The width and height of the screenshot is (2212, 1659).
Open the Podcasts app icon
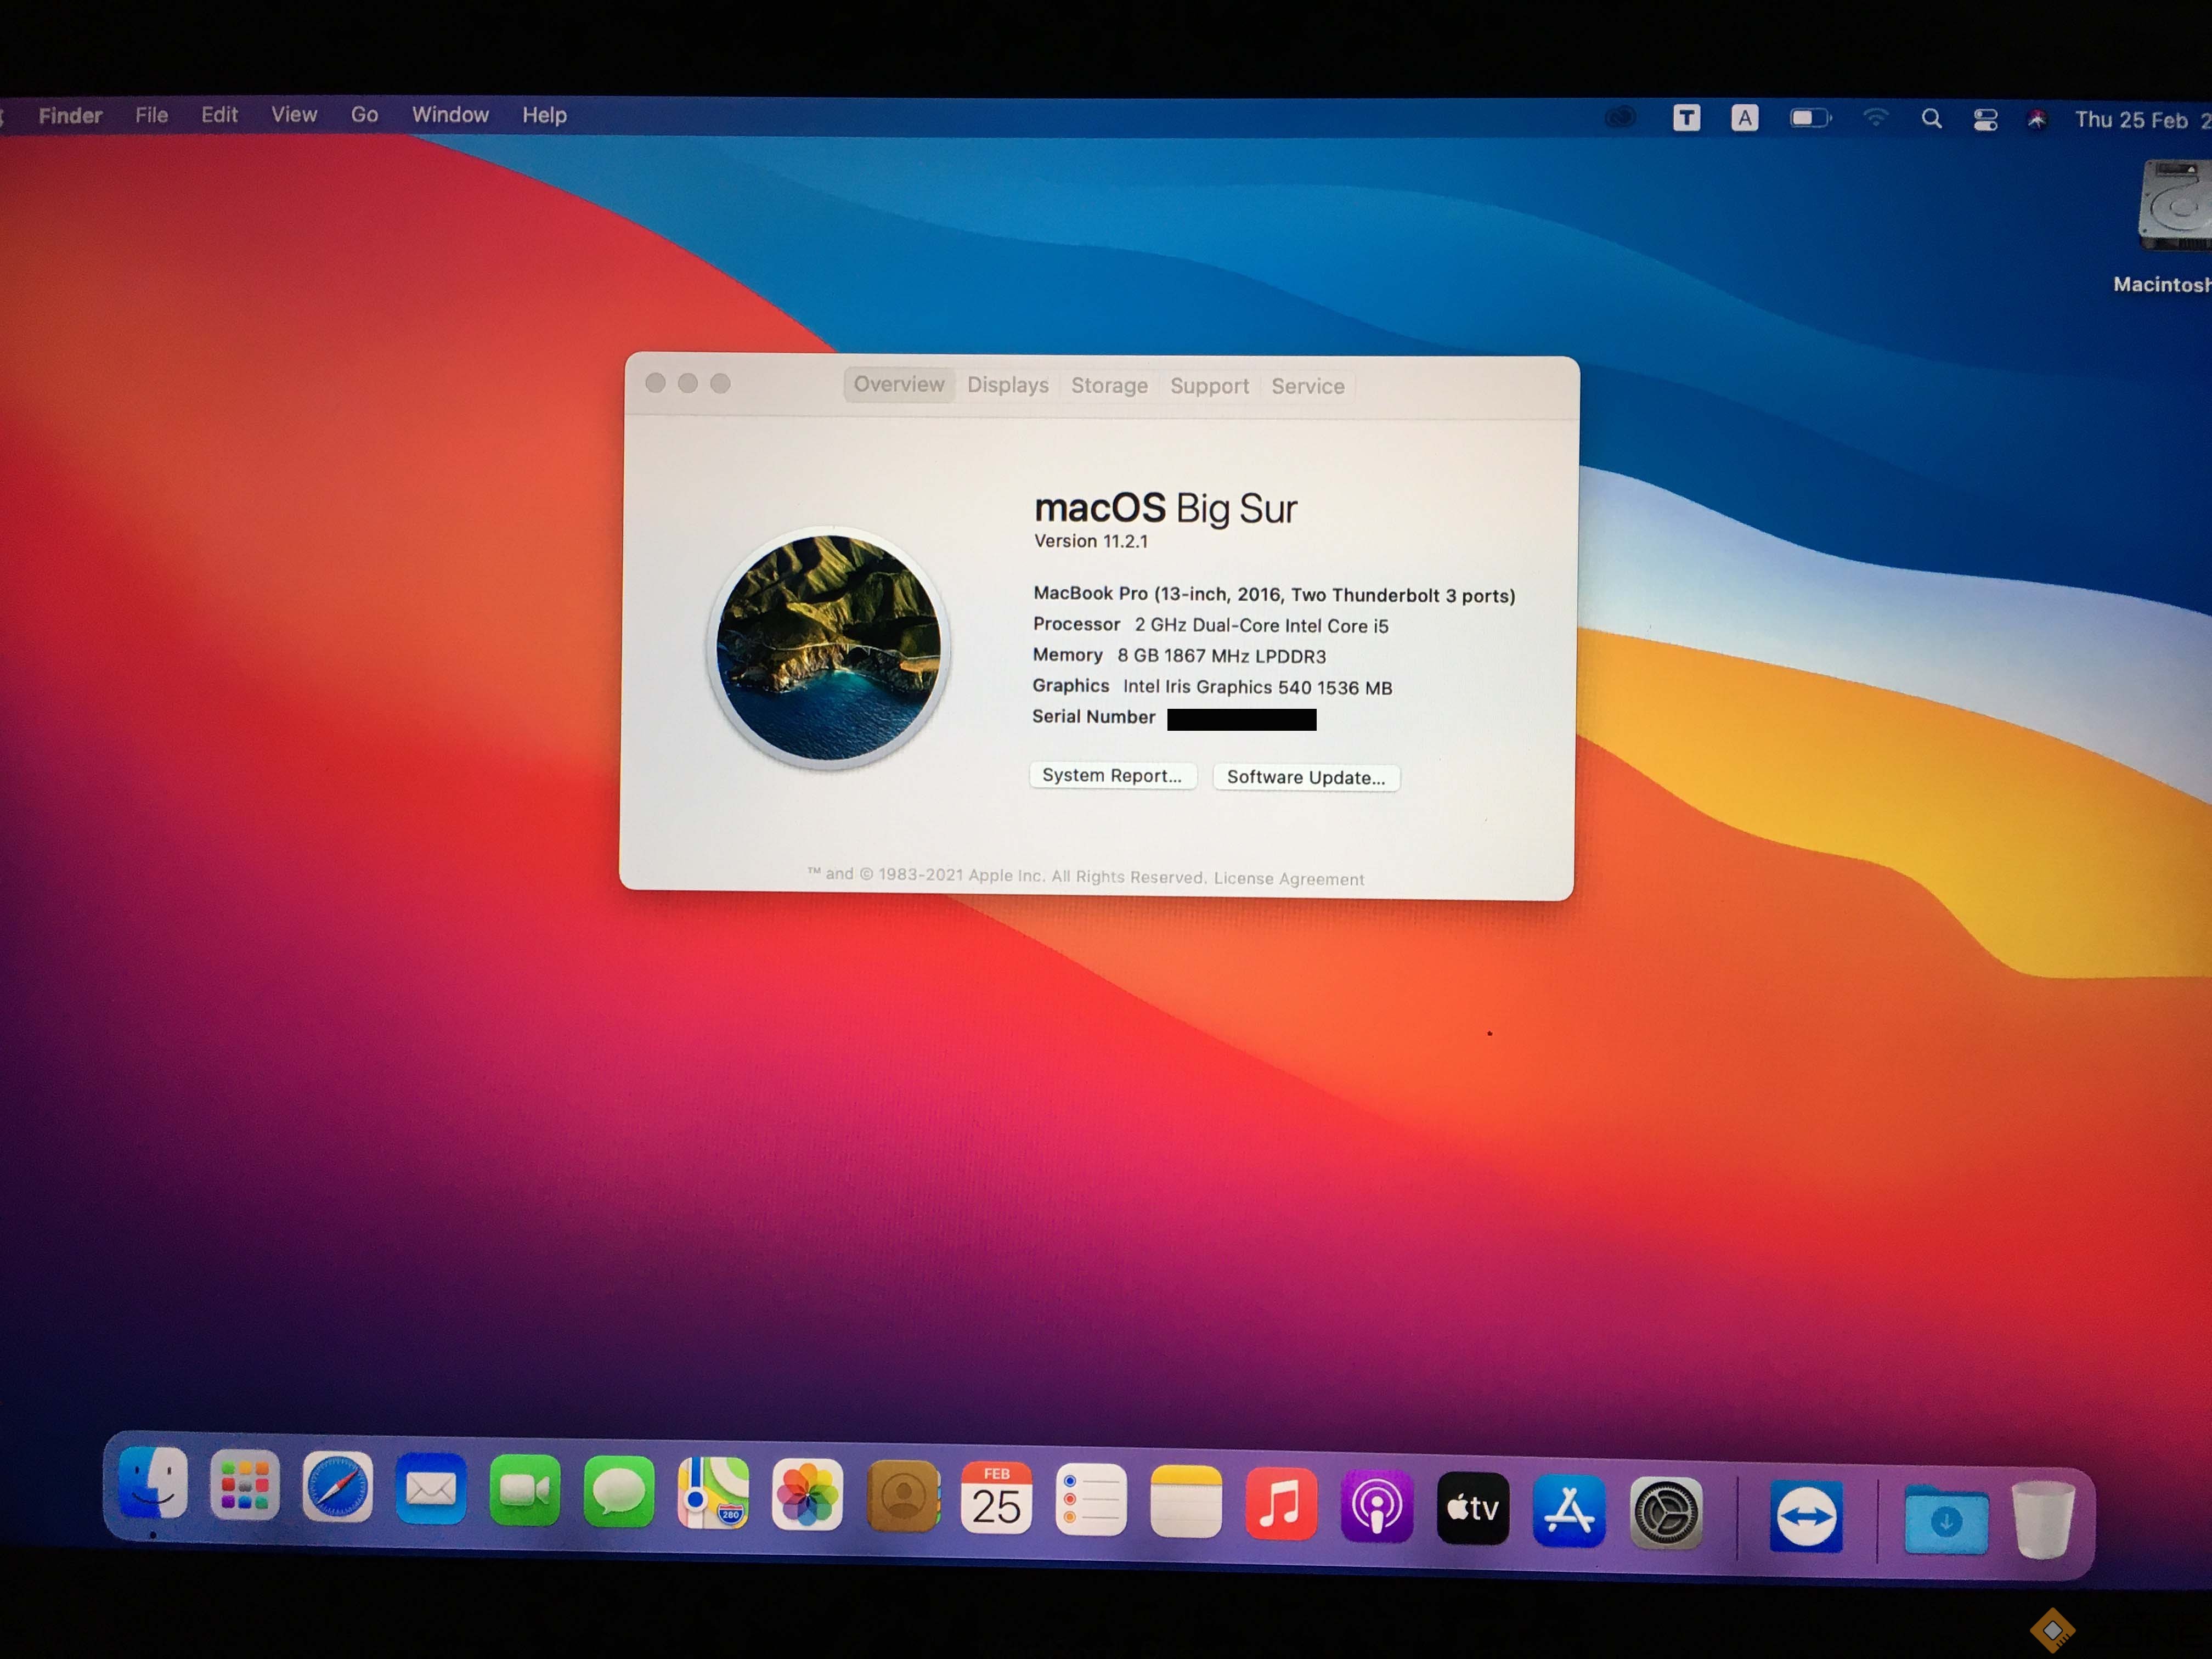click(1377, 1506)
